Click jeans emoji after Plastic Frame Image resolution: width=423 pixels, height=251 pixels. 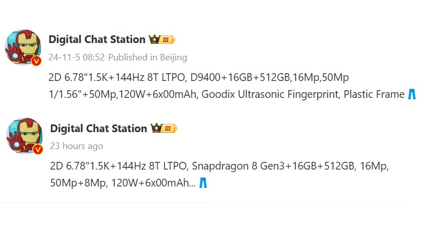[x=412, y=94]
